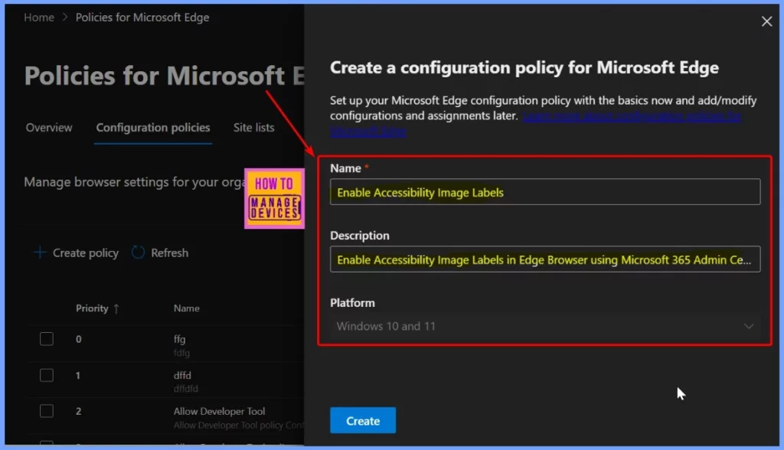Viewport: 784px width, 450px height.
Task: Open the Allow Developer Tool policy
Action: click(x=220, y=411)
